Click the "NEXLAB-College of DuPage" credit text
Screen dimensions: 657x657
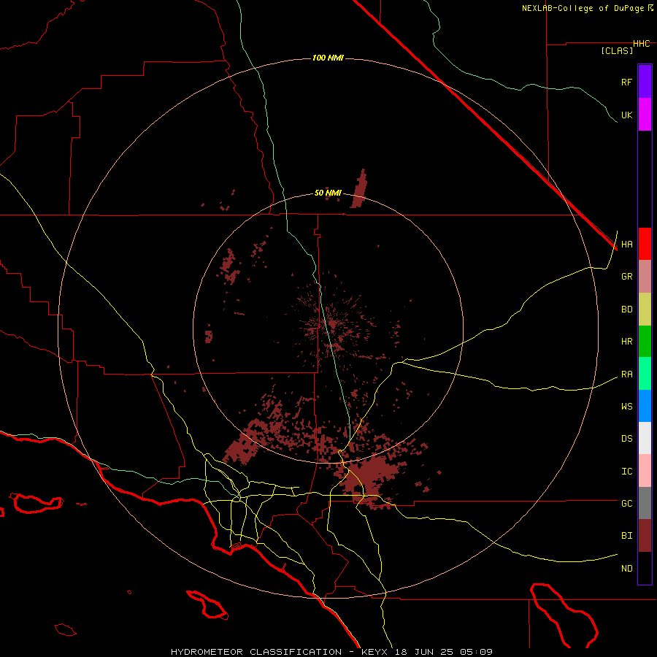(x=583, y=8)
